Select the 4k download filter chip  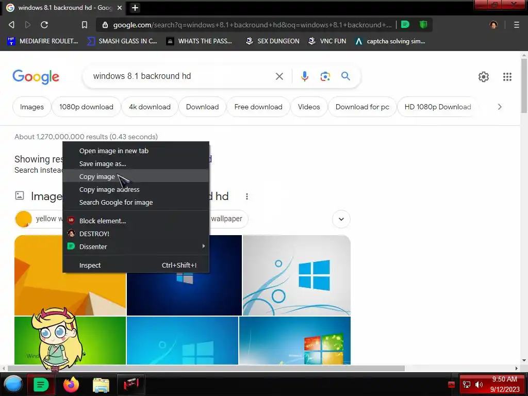tap(150, 107)
